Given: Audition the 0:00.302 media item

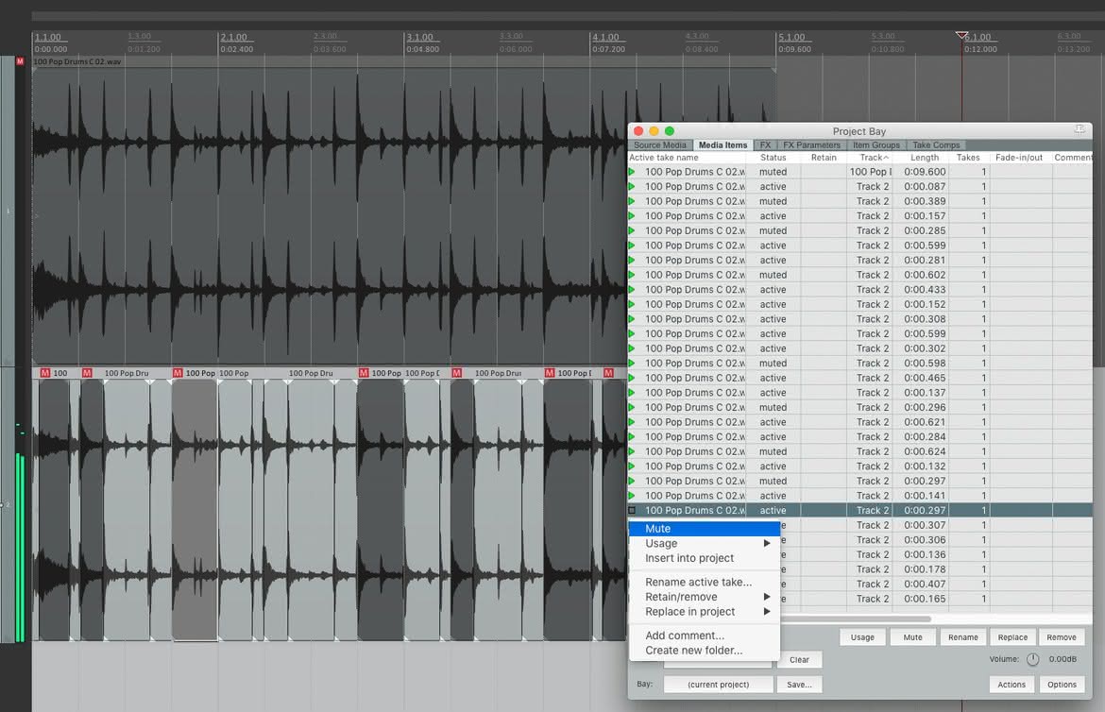Looking at the screenshot, I should click(632, 349).
